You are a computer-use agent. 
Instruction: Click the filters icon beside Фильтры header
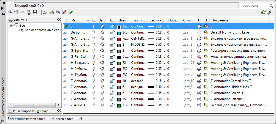click(11, 20)
